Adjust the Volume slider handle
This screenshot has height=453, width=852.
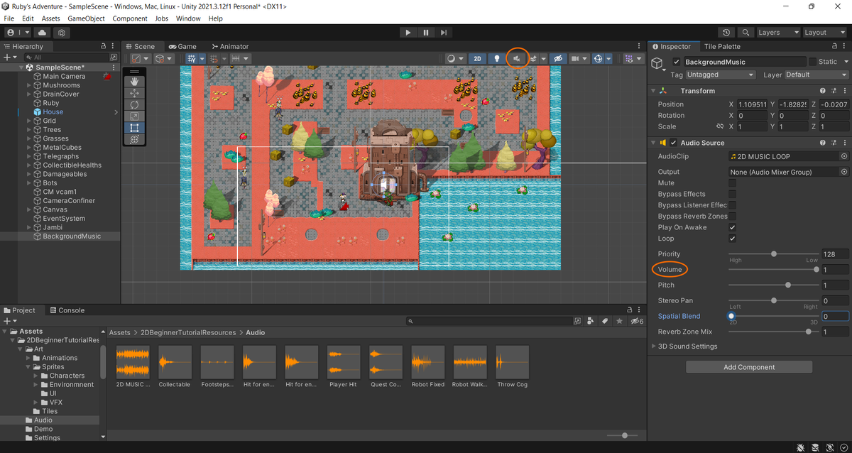pyautogui.click(x=816, y=269)
